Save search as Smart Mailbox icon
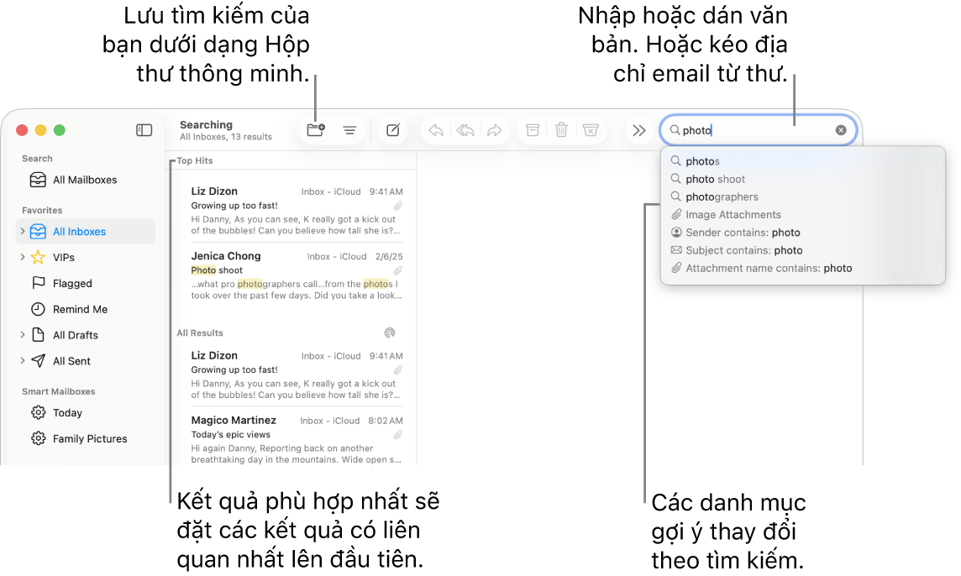Image resolution: width=961 pixels, height=576 pixels. point(316,130)
